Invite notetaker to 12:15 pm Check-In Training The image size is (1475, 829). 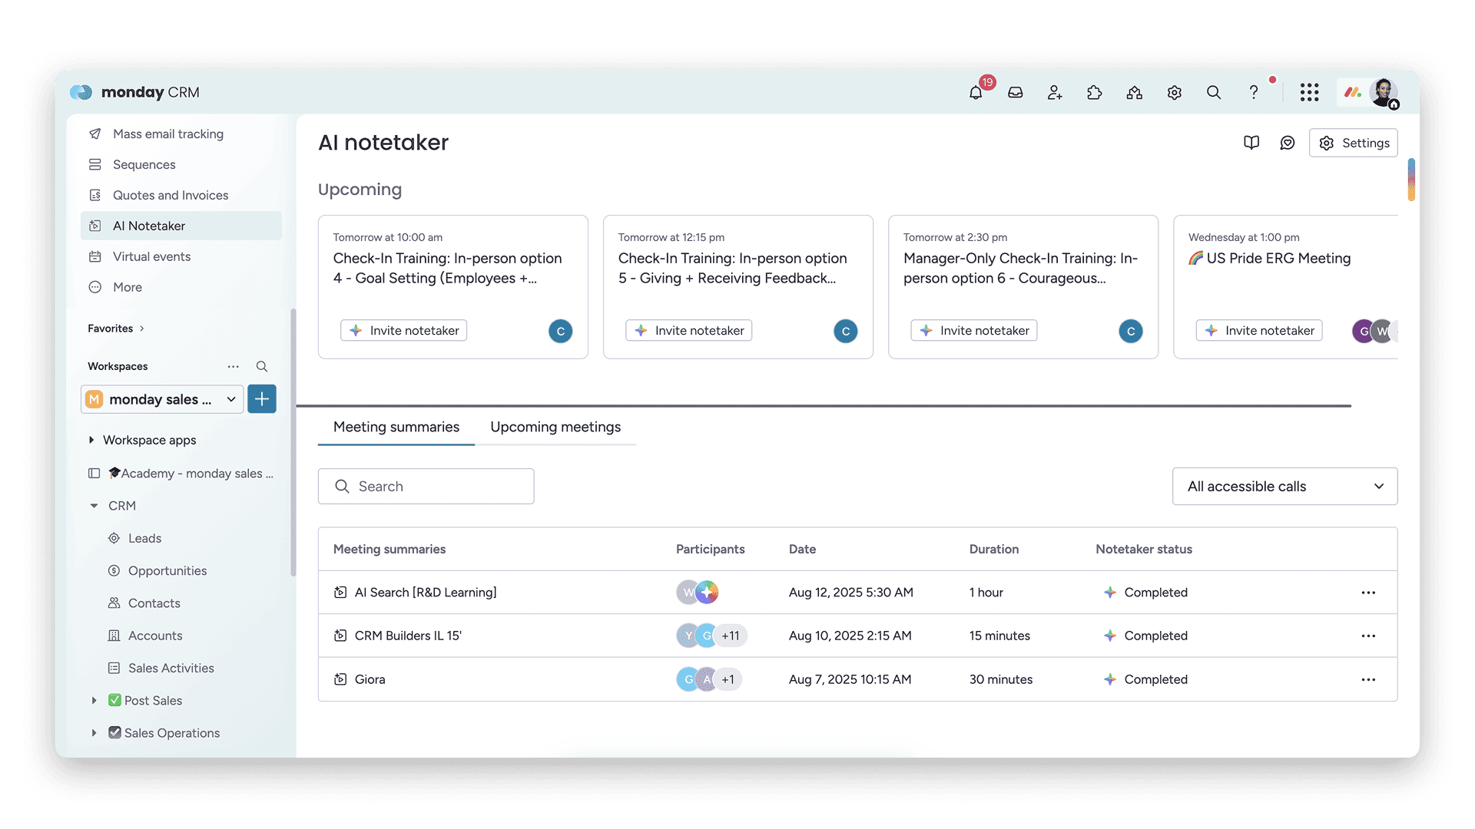click(x=689, y=330)
